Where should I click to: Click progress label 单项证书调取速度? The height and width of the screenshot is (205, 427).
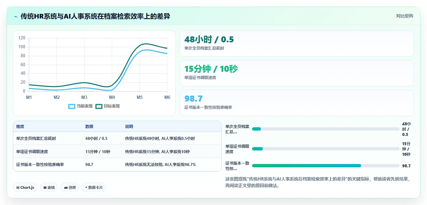coord(237,149)
